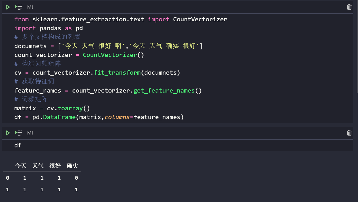Run the cell containing df
The image size is (358, 202).
[x=8, y=133]
